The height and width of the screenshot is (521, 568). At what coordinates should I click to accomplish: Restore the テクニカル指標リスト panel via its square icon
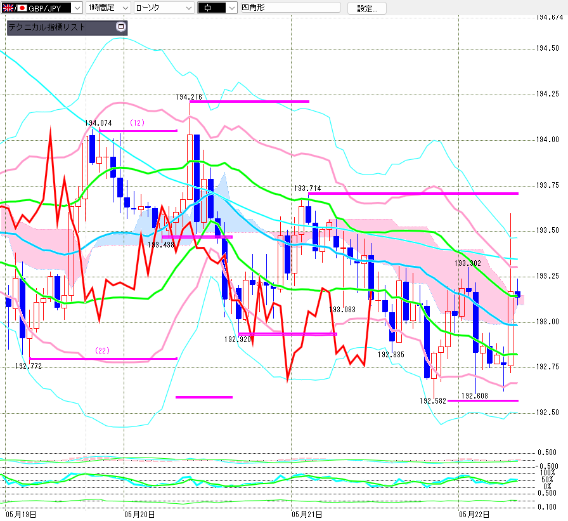[121, 27]
